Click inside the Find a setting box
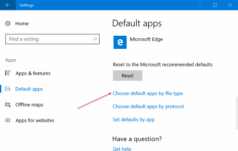Image resolution: width=238 pixels, height=151 pixels. [x=52, y=39]
